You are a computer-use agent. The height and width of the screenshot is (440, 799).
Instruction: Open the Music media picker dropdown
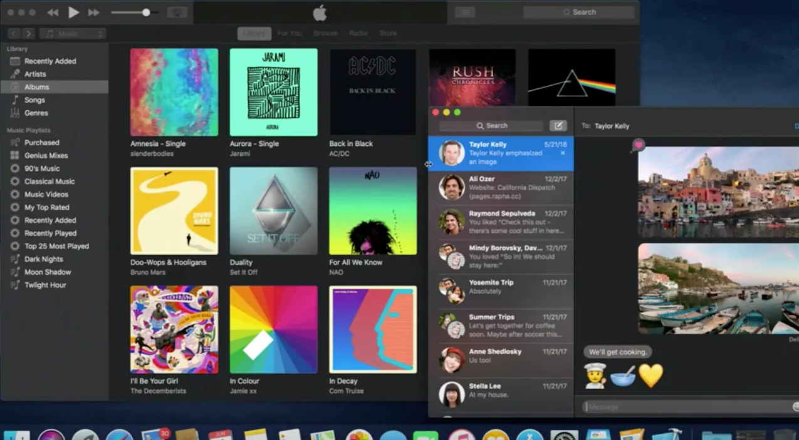pos(73,34)
